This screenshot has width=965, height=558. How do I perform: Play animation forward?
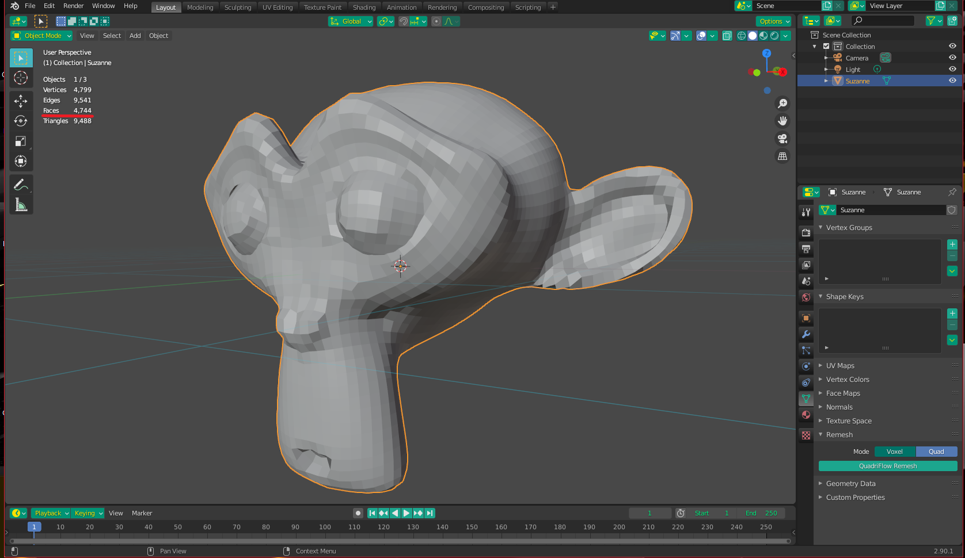(406, 513)
